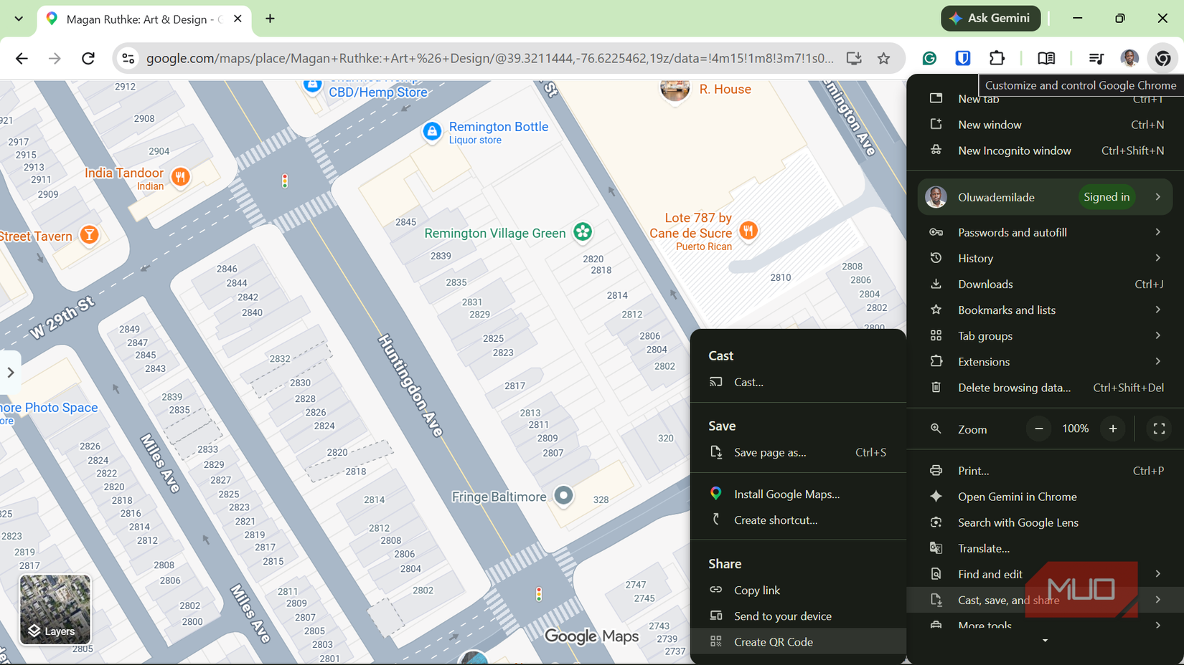Open the tab search dropdown arrow
Image resolution: width=1184 pixels, height=665 pixels.
pos(19,19)
